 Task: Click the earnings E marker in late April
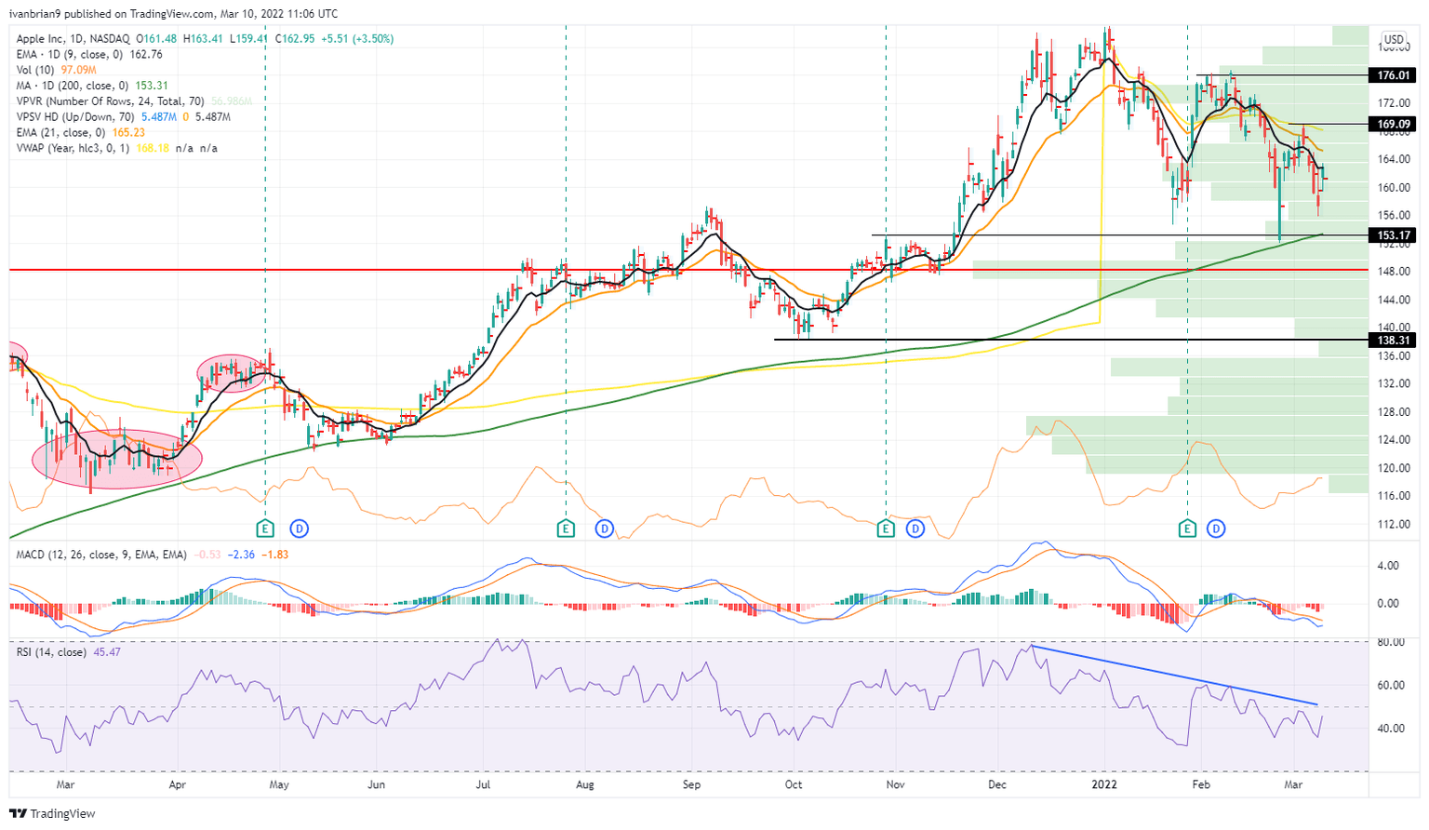(265, 529)
